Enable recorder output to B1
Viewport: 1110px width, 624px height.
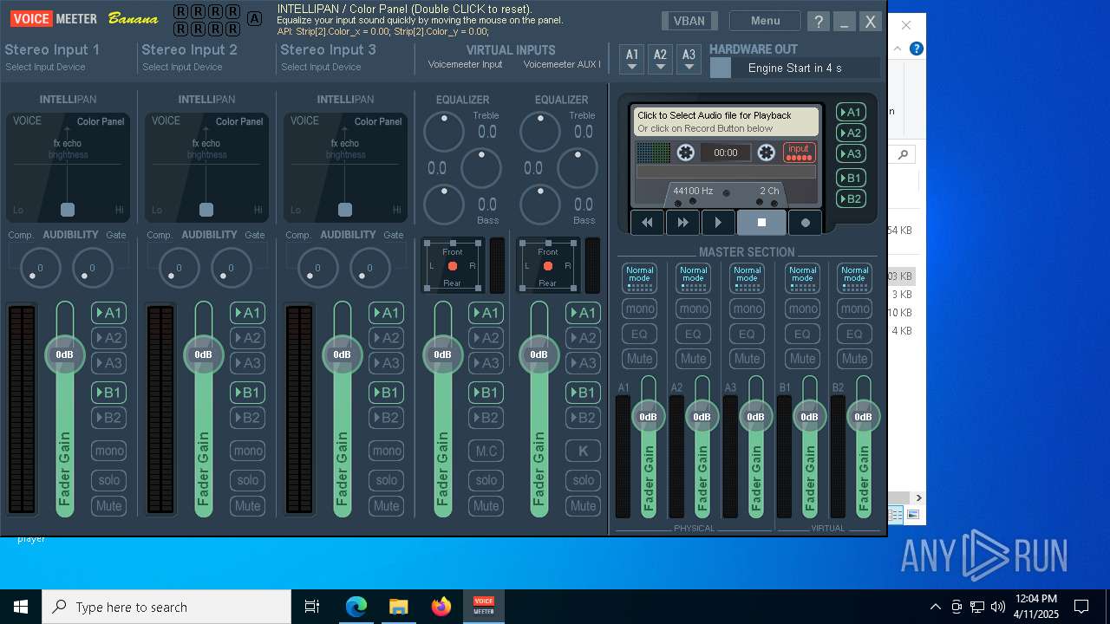pos(851,178)
